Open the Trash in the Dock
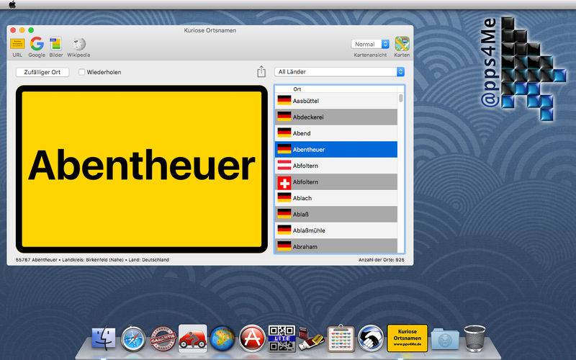This screenshot has width=576, height=360. [474, 338]
